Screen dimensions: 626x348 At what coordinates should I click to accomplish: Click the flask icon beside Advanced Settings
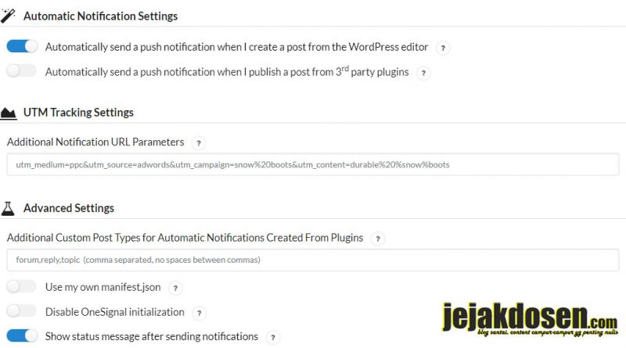point(8,208)
